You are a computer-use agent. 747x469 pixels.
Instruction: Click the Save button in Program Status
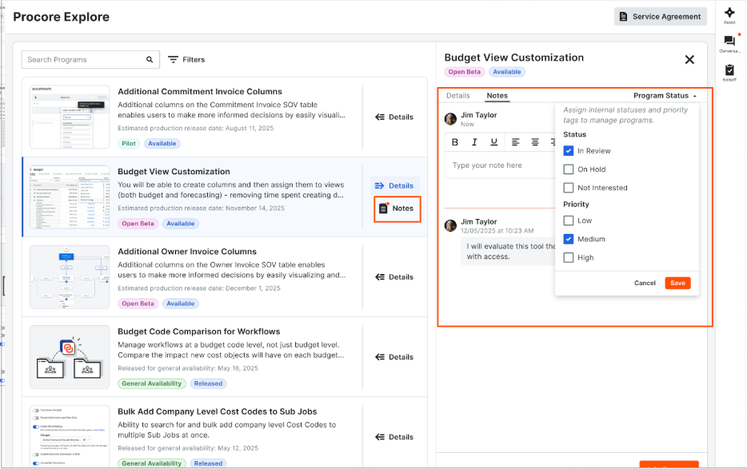pos(677,283)
